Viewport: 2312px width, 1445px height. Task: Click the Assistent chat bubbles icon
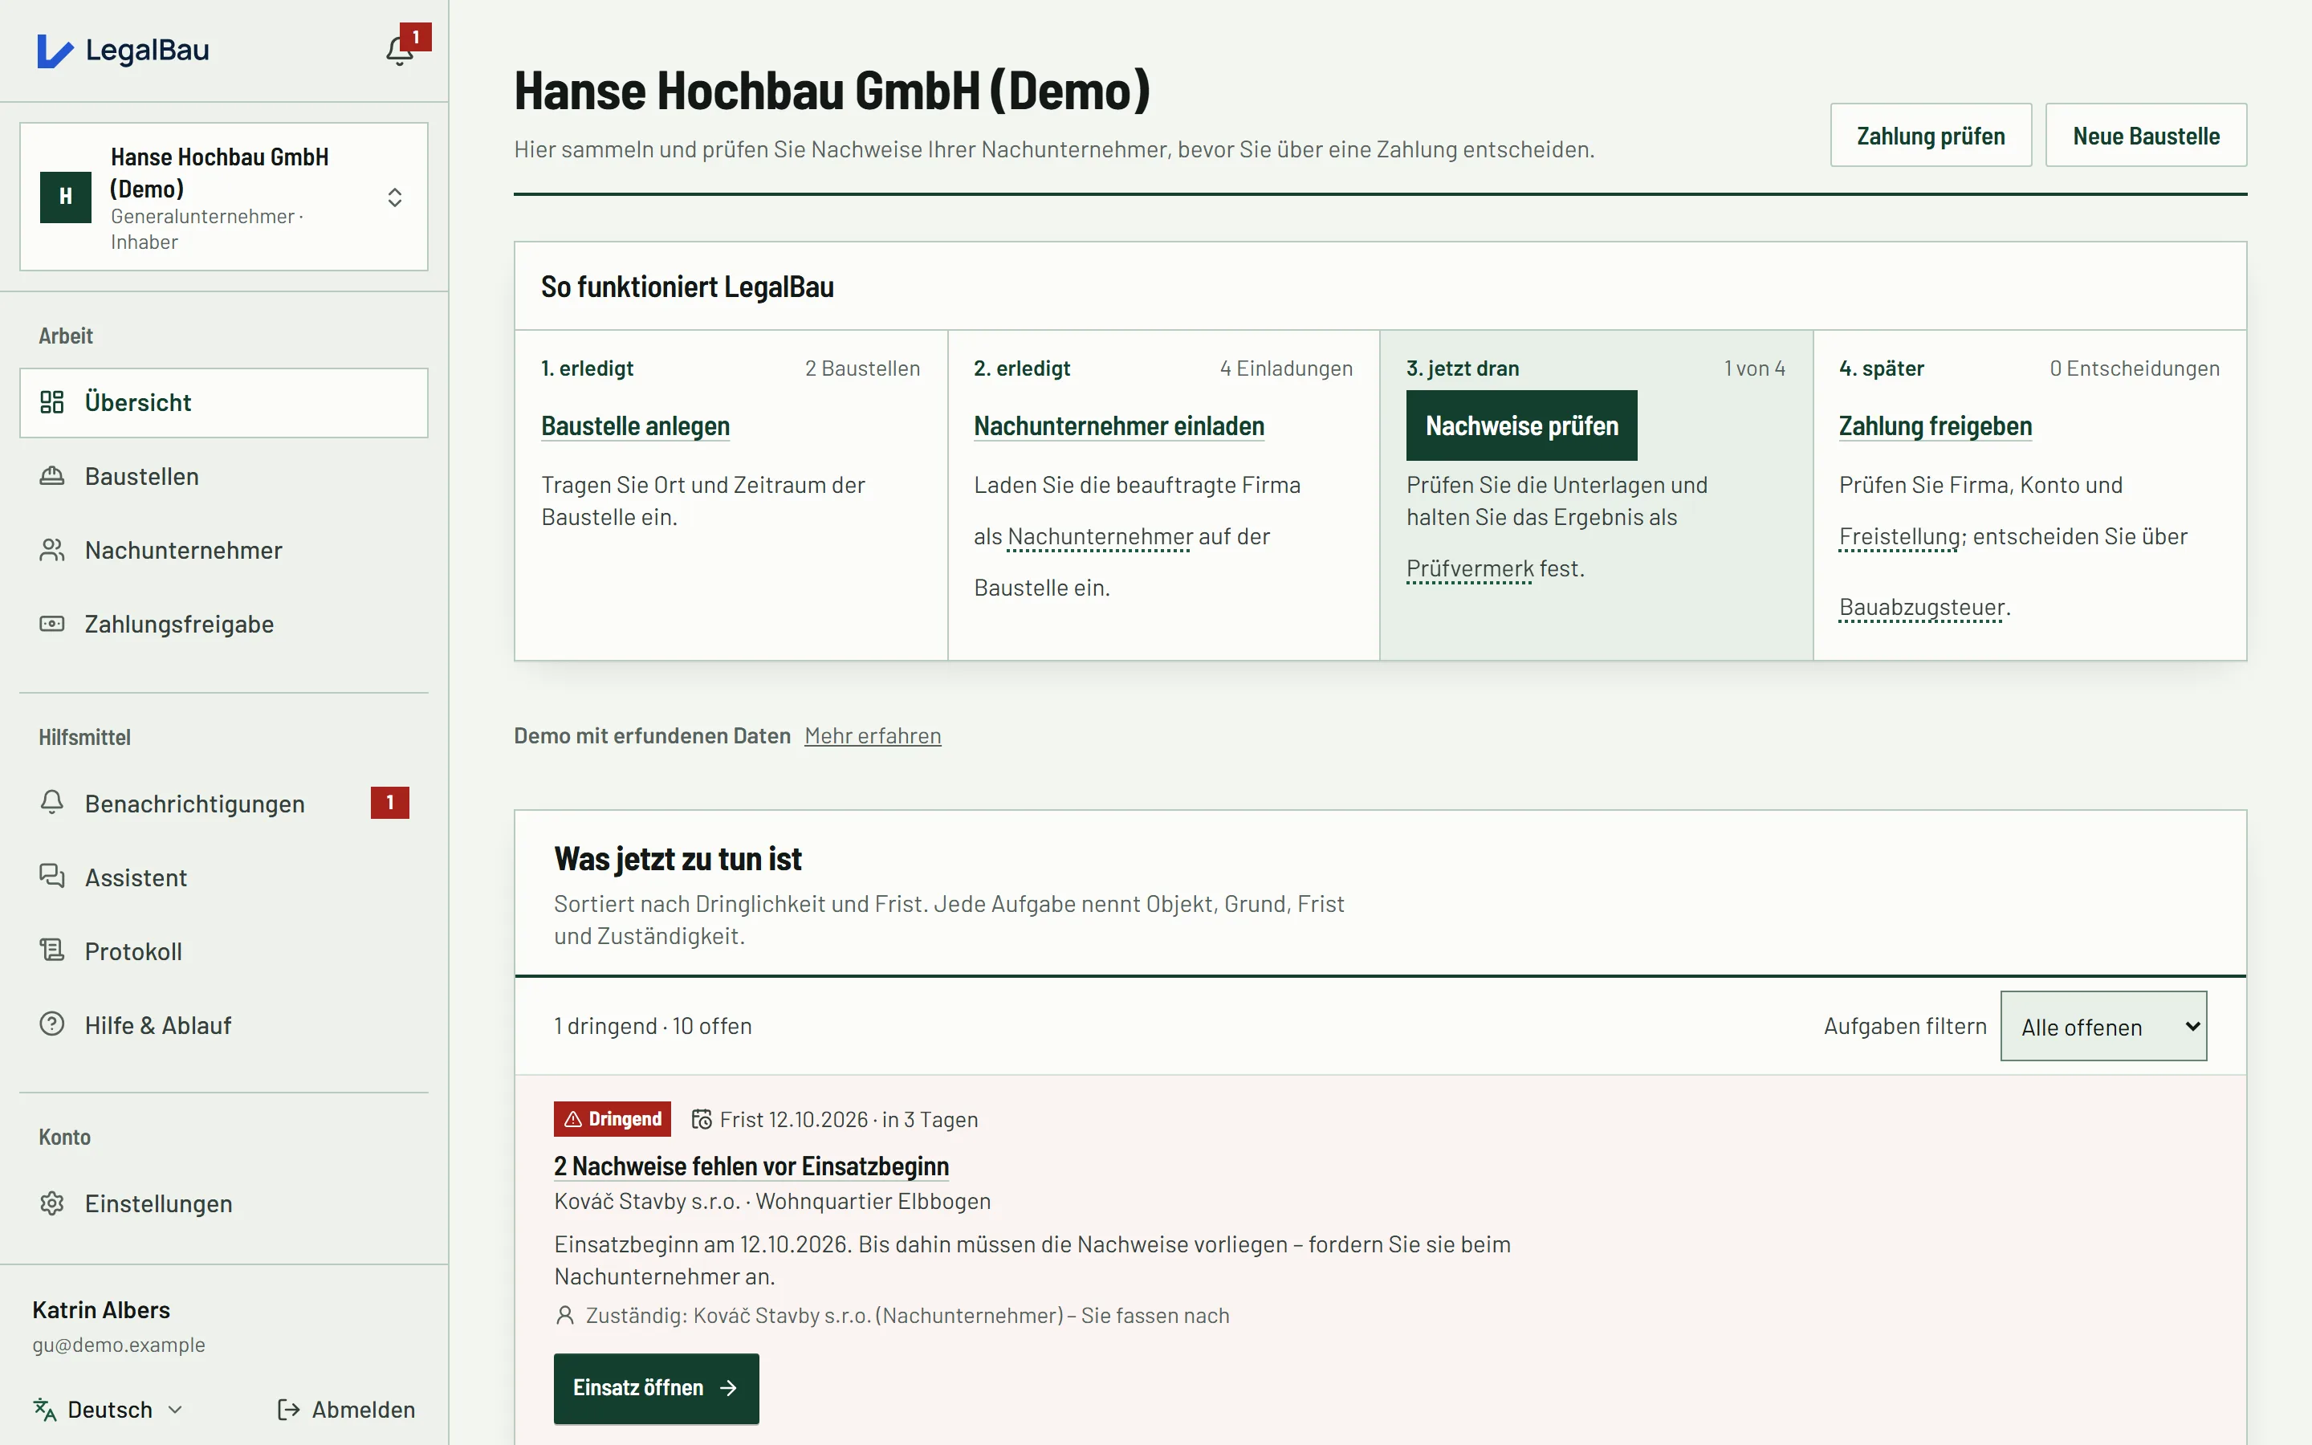pyautogui.click(x=51, y=877)
